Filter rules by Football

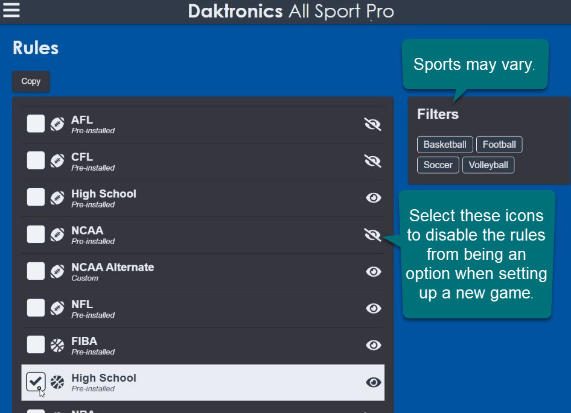point(499,144)
